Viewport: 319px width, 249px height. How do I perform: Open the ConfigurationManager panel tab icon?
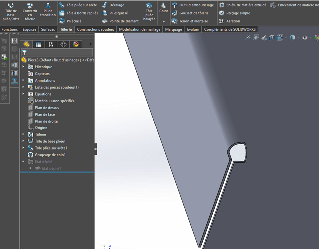pyautogui.click(x=51, y=44)
